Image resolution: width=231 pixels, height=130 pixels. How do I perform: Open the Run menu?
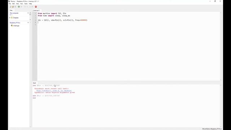click(22, 4)
